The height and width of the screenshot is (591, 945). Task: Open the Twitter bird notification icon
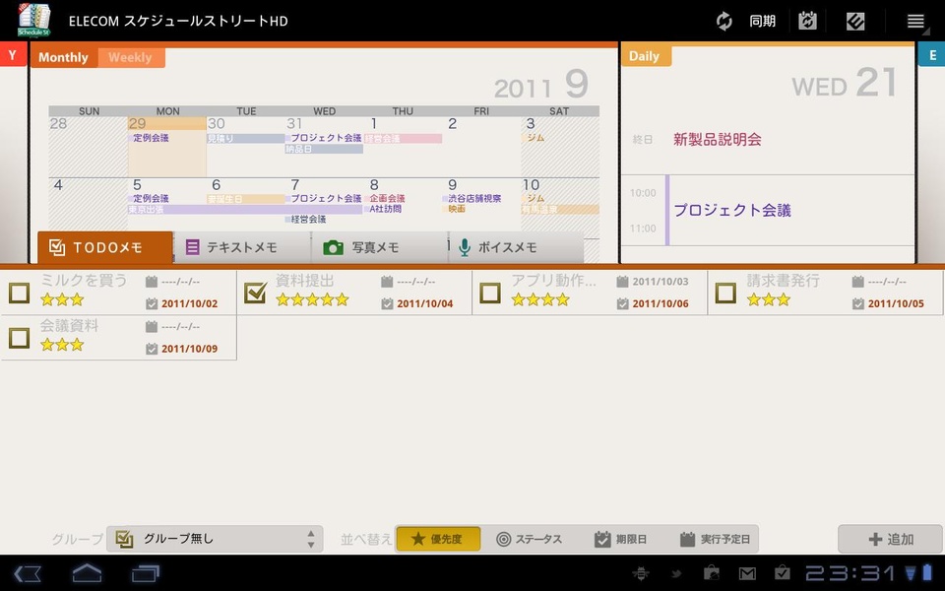tap(676, 573)
